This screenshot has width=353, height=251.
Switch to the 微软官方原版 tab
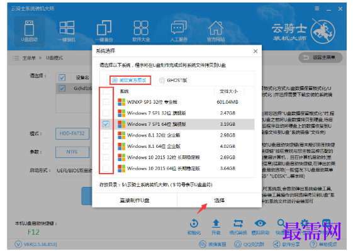pos(130,81)
